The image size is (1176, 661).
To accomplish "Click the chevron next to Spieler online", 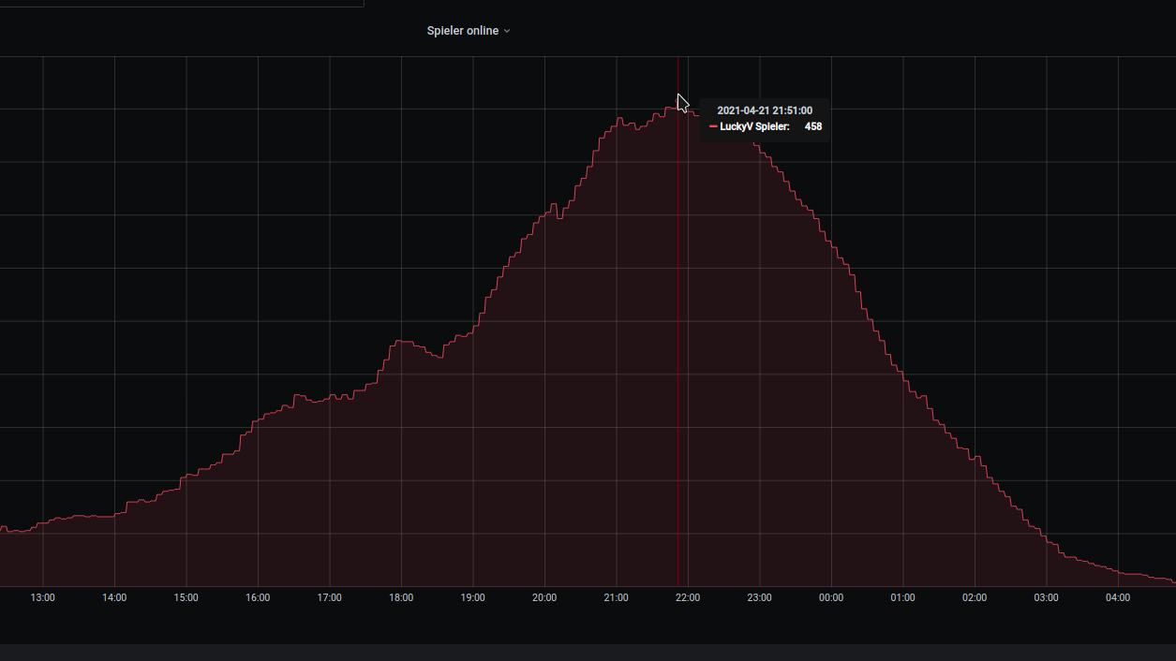I will point(507,31).
